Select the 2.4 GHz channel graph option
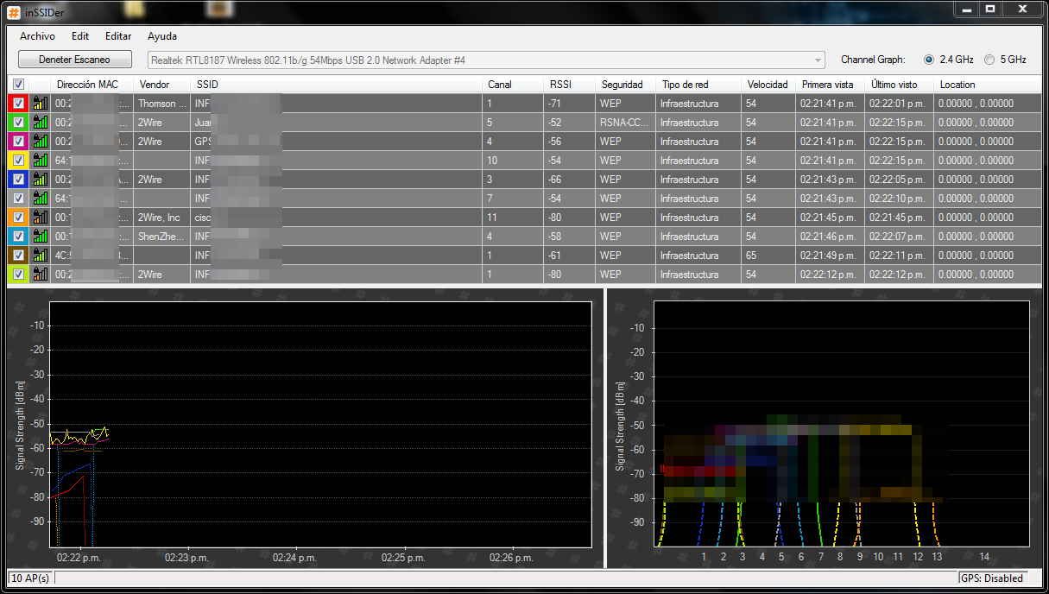 (929, 60)
